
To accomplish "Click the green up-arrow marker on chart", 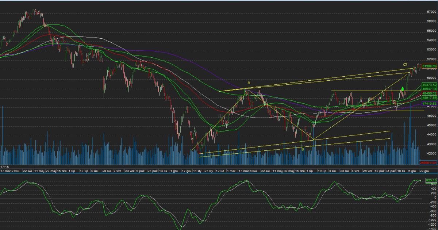I will click(x=402, y=88).
